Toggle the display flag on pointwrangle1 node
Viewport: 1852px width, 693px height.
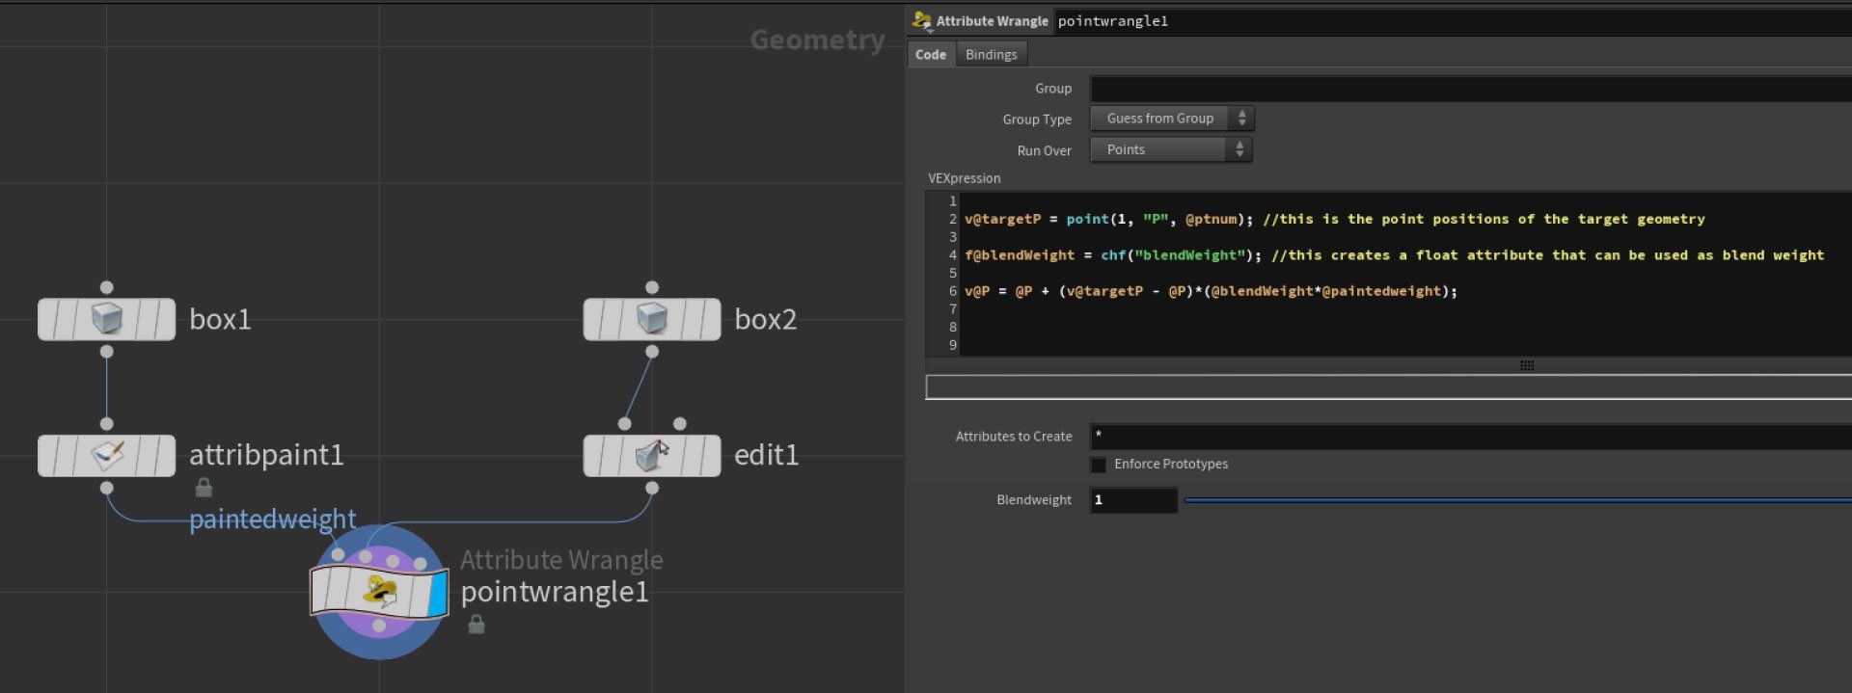click(438, 592)
